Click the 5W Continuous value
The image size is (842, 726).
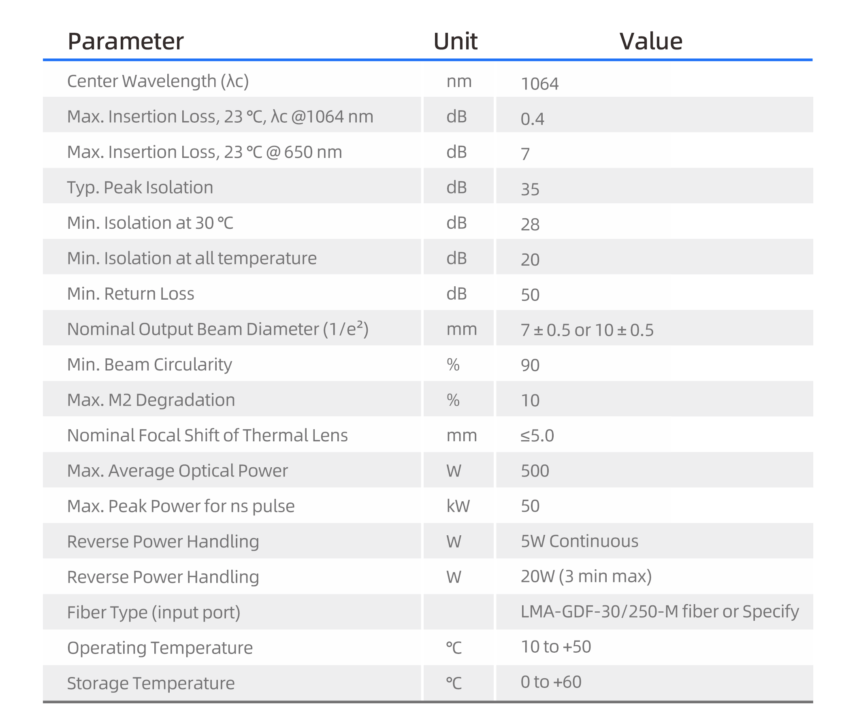coord(579,541)
